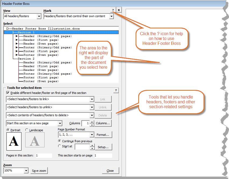This screenshot has width=229, height=179.
Task: Click the Save zoom button
Action: click(x=39, y=170)
